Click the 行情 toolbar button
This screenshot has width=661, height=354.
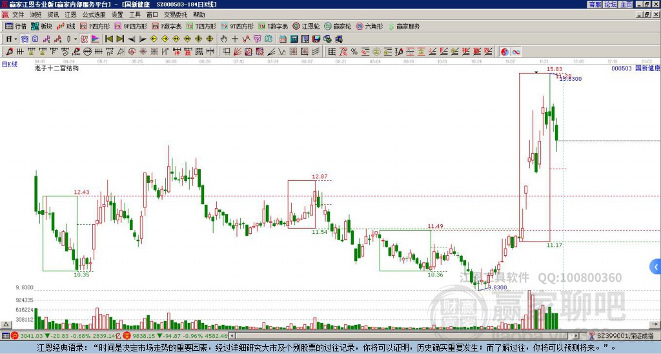point(17,26)
